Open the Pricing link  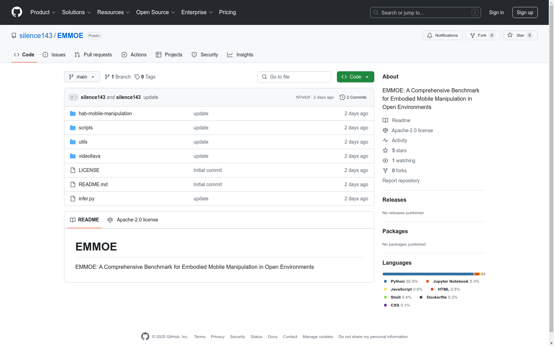[x=227, y=12]
